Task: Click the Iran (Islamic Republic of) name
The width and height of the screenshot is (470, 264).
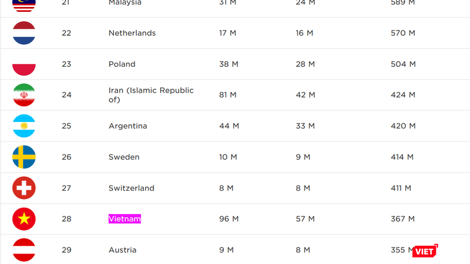Action: (x=151, y=95)
